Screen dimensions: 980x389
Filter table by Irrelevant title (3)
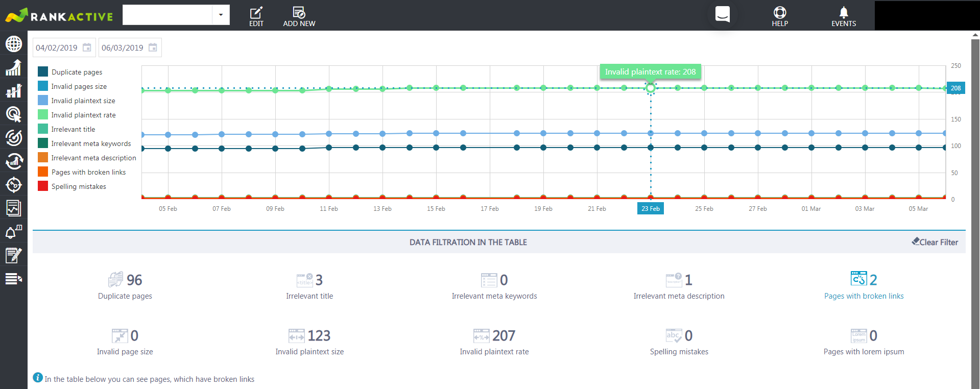tap(309, 286)
